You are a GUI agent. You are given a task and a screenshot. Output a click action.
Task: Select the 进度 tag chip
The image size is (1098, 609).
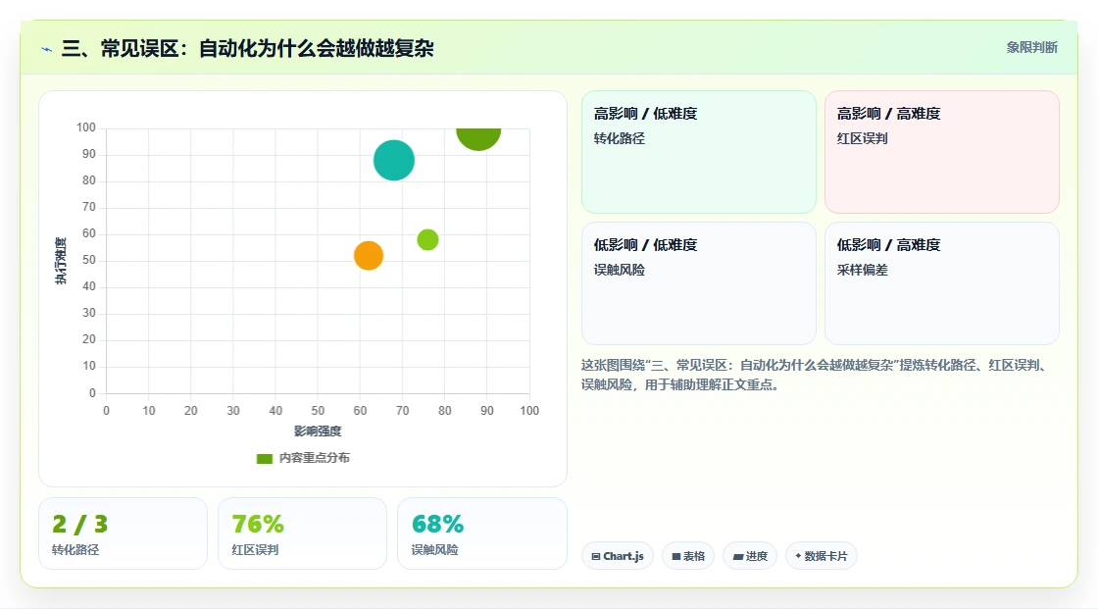pos(749,556)
